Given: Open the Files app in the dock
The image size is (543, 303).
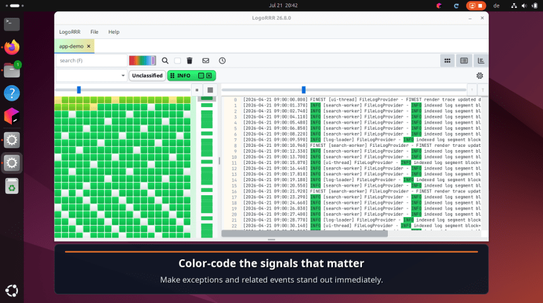Looking at the screenshot, I should (12, 71).
